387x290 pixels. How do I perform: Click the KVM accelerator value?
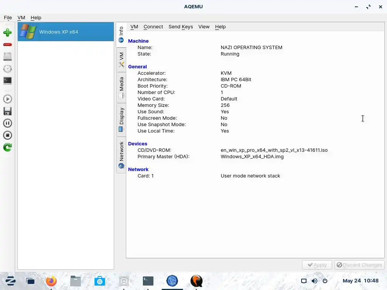[226, 73]
